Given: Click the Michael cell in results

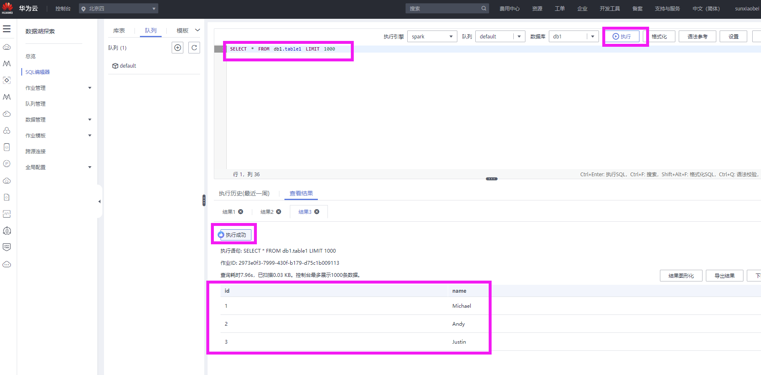Looking at the screenshot, I should pyautogui.click(x=462, y=306).
